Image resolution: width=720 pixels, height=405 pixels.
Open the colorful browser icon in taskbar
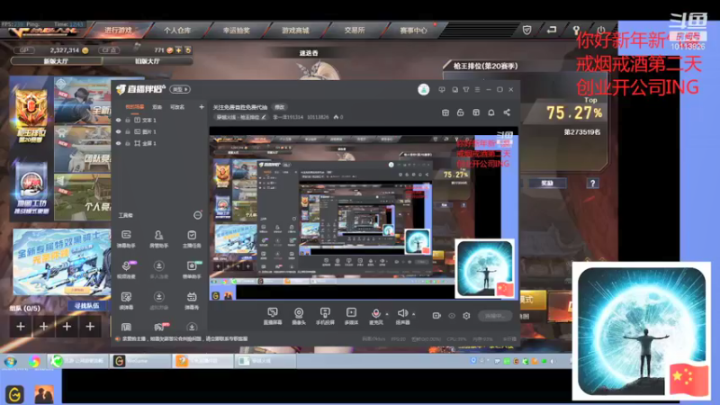(x=34, y=361)
